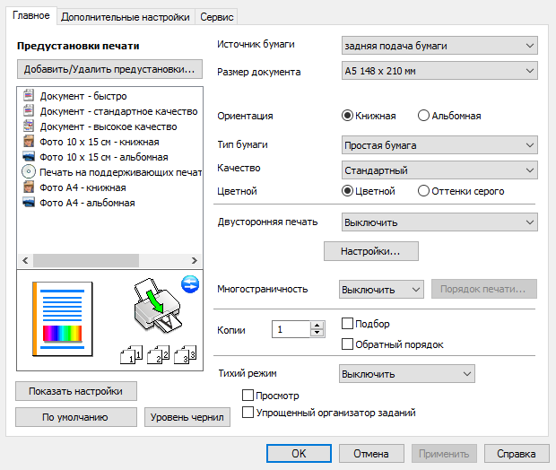Click the Показать настройки button
The width and height of the screenshot is (556, 470).
76,391
